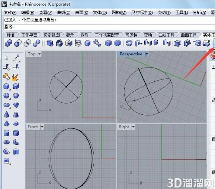215x189 pixels.
Task: Choose the Ellipsoid solid tool
Action: pos(6,105)
